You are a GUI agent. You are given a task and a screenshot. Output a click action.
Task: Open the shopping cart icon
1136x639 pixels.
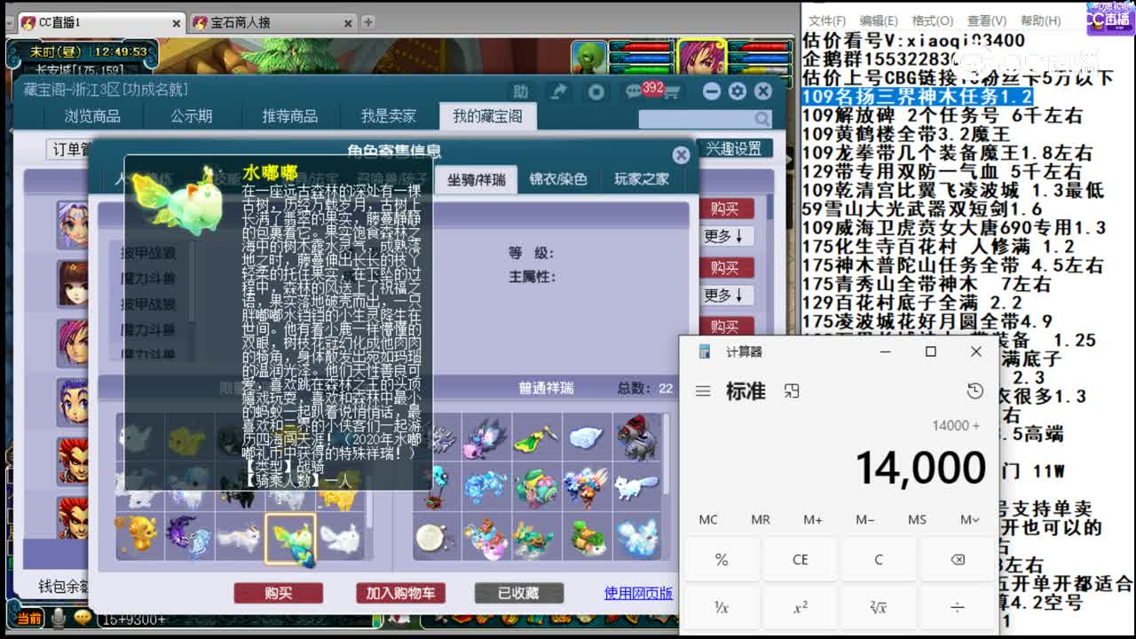672,92
